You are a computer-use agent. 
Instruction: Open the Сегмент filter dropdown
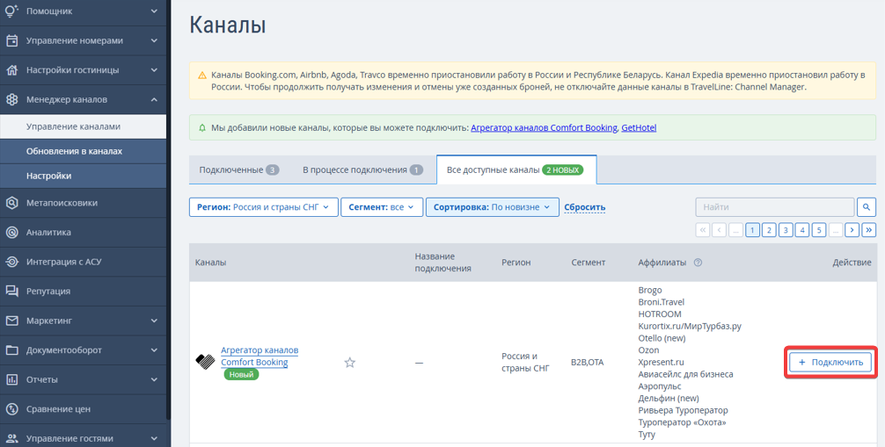382,207
